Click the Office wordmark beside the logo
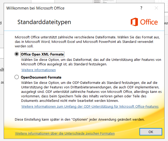168x141 pixels. click(x=149, y=22)
